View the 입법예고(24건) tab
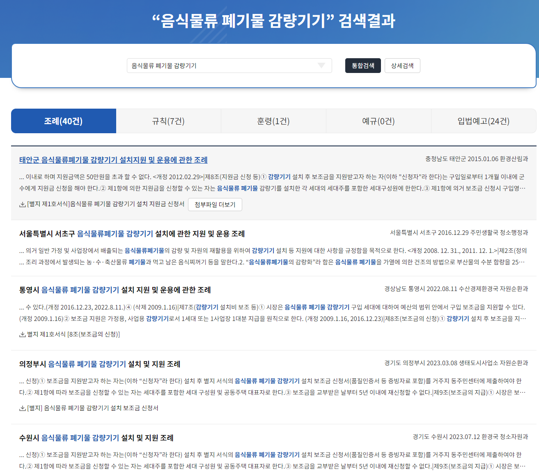Viewport: 539px width, 471px height. point(484,121)
